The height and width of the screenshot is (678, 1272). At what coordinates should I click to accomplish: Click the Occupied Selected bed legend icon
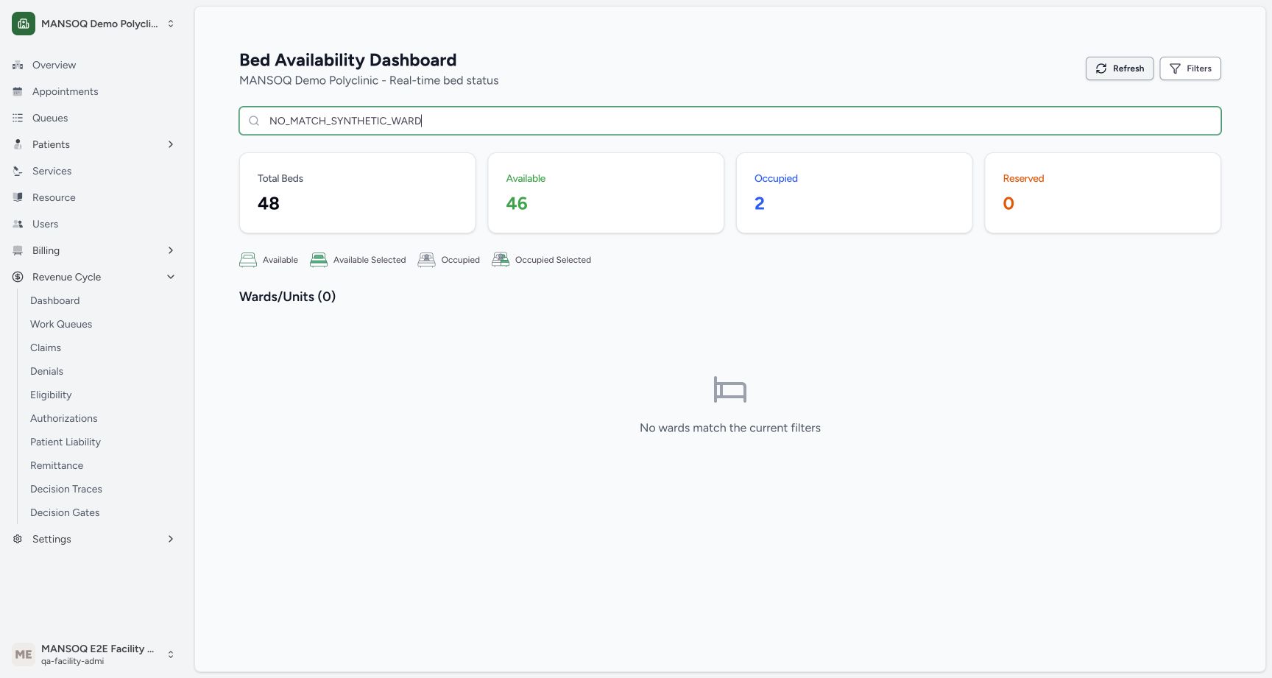coord(501,260)
